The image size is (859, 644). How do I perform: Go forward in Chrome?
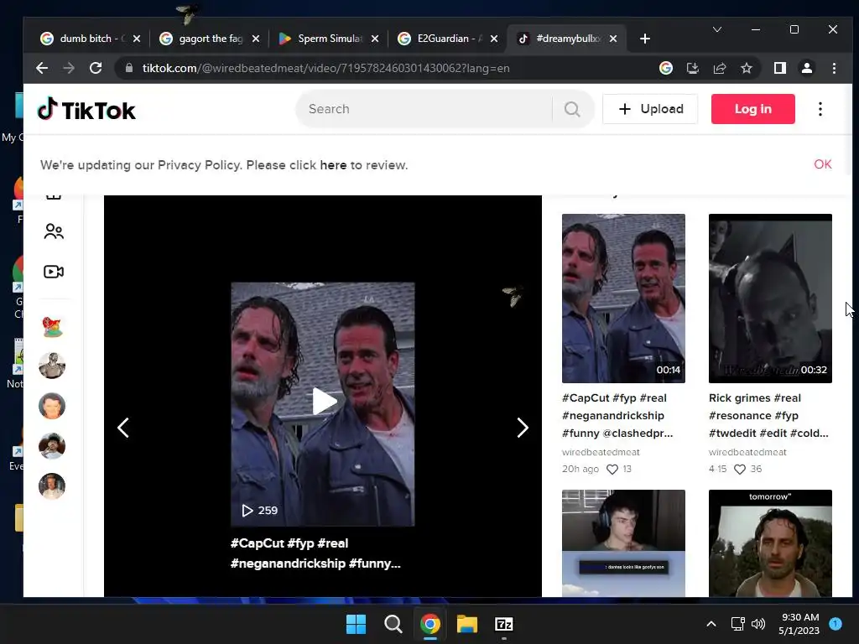pyautogui.click(x=69, y=68)
